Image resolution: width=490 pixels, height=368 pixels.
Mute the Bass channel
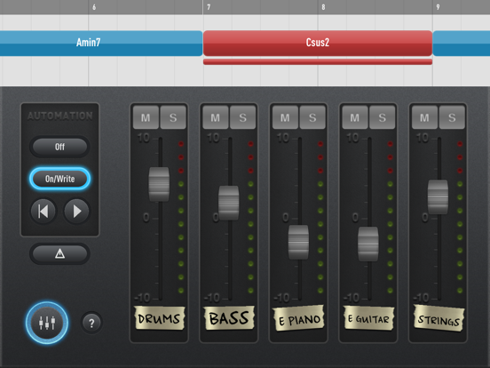click(x=216, y=117)
